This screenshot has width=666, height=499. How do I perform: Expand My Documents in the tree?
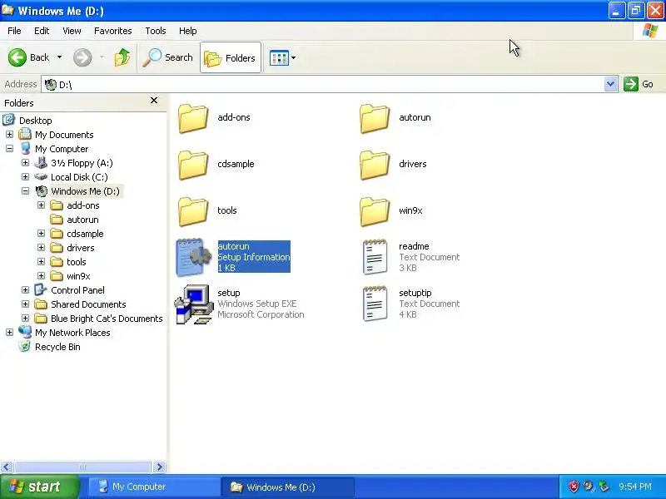coord(9,135)
